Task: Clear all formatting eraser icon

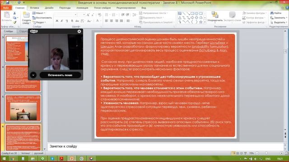Action: click(x=99, y=15)
